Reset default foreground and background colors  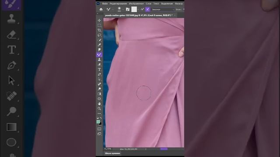[98, 118]
